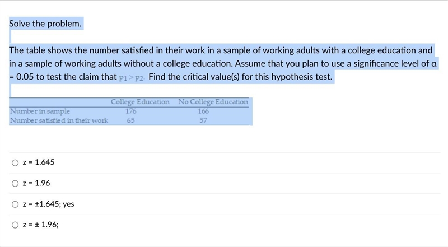448x247 pixels.
Task: Click the value 65 in the table
Action: coord(131,120)
